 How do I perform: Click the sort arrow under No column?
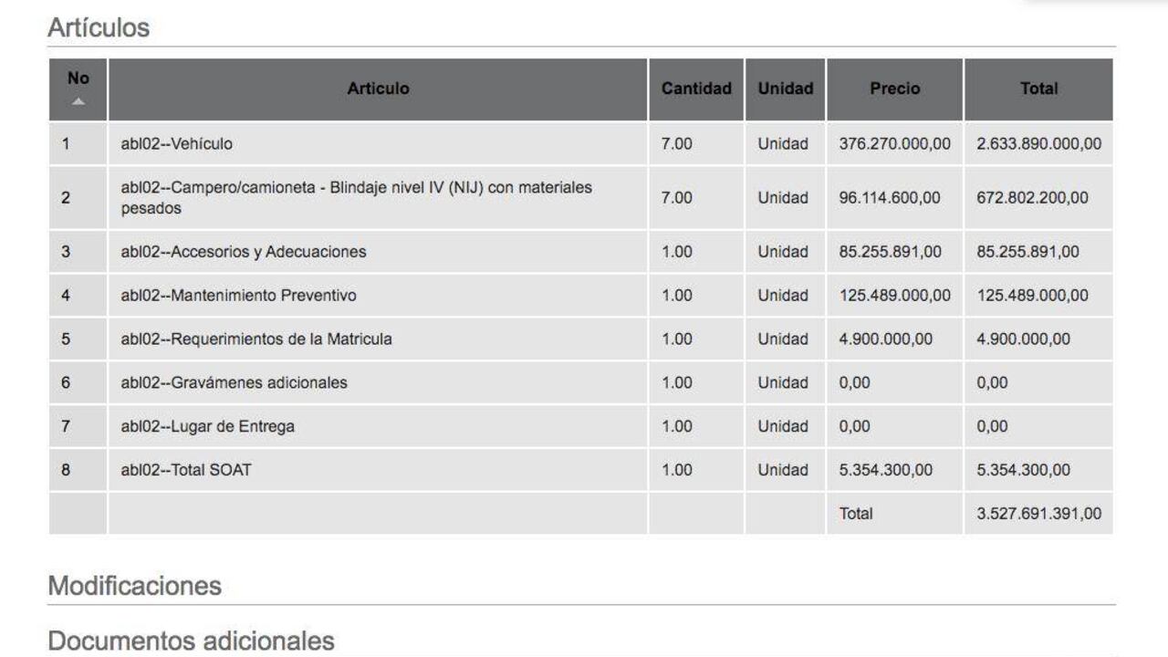point(78,102)
